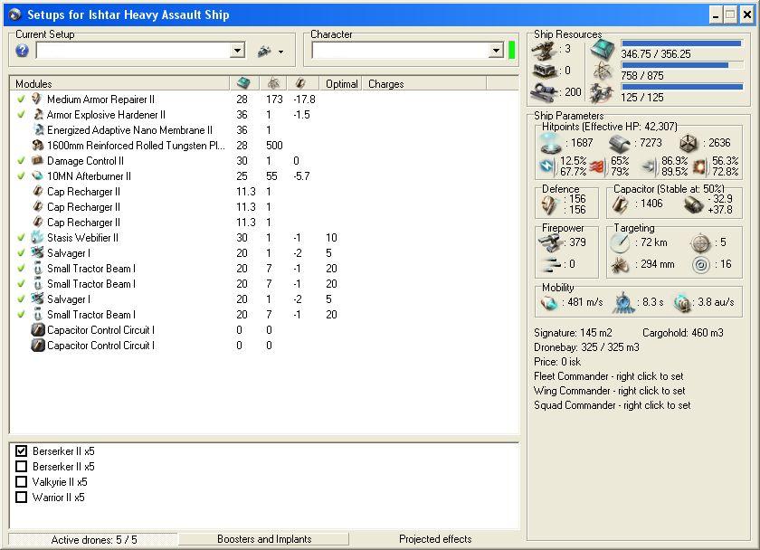The image size is (760, 550).
Task: Click Fleet Commander right click to set
Action: click(x=608, y=376)
